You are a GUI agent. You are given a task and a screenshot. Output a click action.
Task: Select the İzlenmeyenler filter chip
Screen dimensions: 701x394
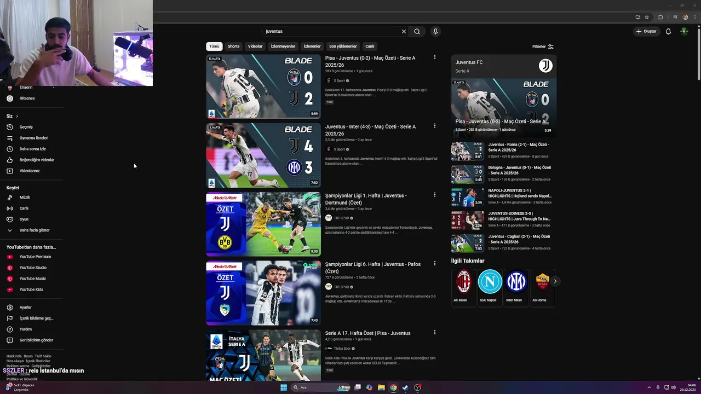[x=283, y=47]
